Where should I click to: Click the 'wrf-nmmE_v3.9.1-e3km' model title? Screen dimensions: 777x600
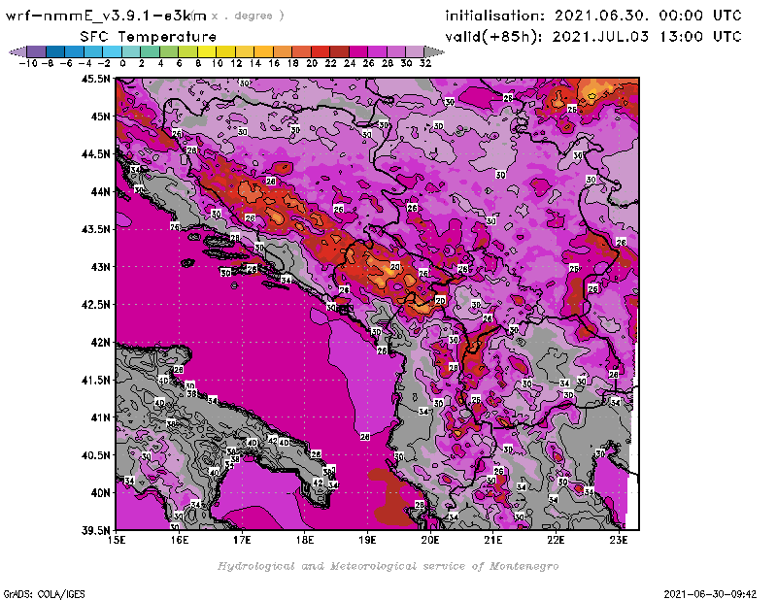106,16
